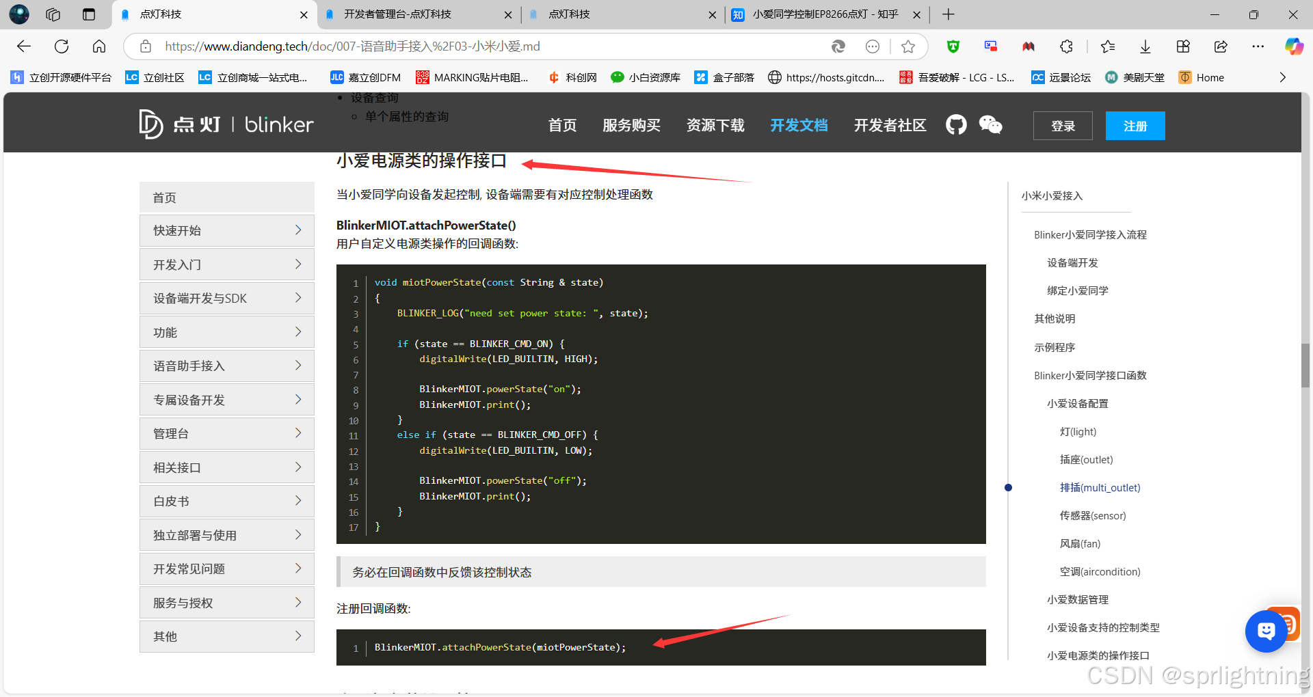The height and width of the screenshot is (697, 1313).
Task: Expand 设备端开发与SDK sidebar section
Action: (227, 298)
